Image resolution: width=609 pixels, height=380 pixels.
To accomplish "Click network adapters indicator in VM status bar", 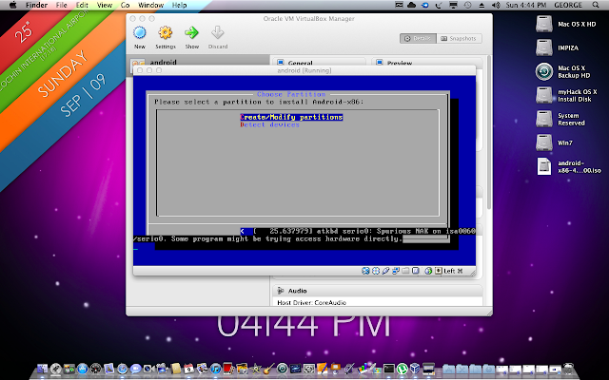I will click(396, 271).
